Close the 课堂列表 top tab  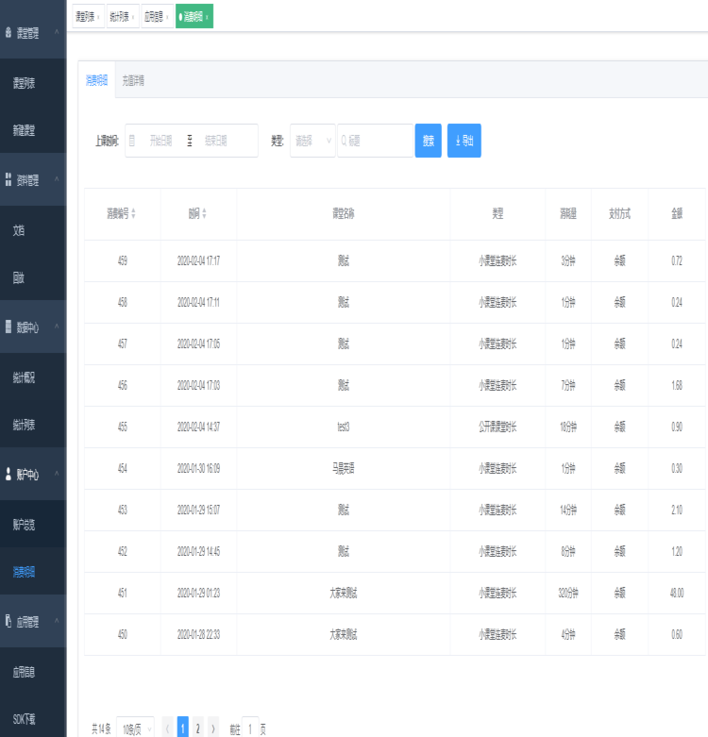99,17
